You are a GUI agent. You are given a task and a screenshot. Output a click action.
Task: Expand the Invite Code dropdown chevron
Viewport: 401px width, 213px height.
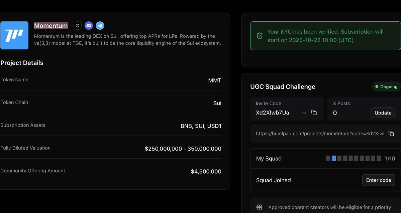[x=304, y=113]
